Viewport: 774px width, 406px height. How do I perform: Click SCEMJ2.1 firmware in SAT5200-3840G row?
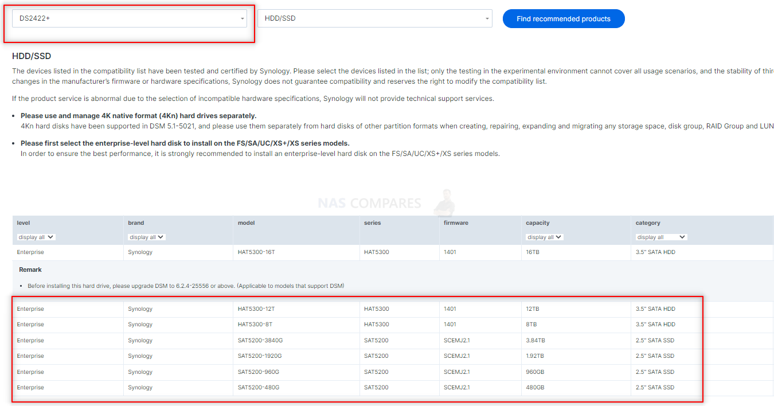click(x=457, y=341)
